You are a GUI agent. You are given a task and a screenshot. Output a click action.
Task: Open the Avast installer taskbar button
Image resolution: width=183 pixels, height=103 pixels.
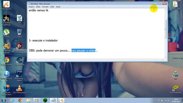[x=62, y=100]
